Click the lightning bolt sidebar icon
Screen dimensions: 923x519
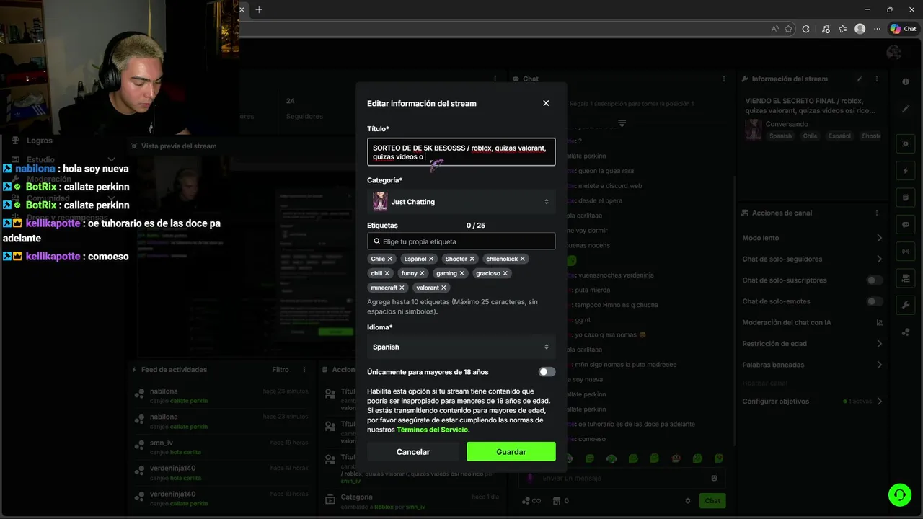(x=906, y=171)
